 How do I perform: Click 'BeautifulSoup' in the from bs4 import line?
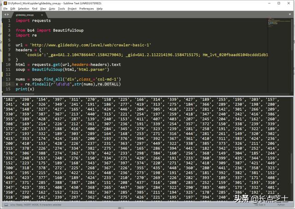point(68,30)
